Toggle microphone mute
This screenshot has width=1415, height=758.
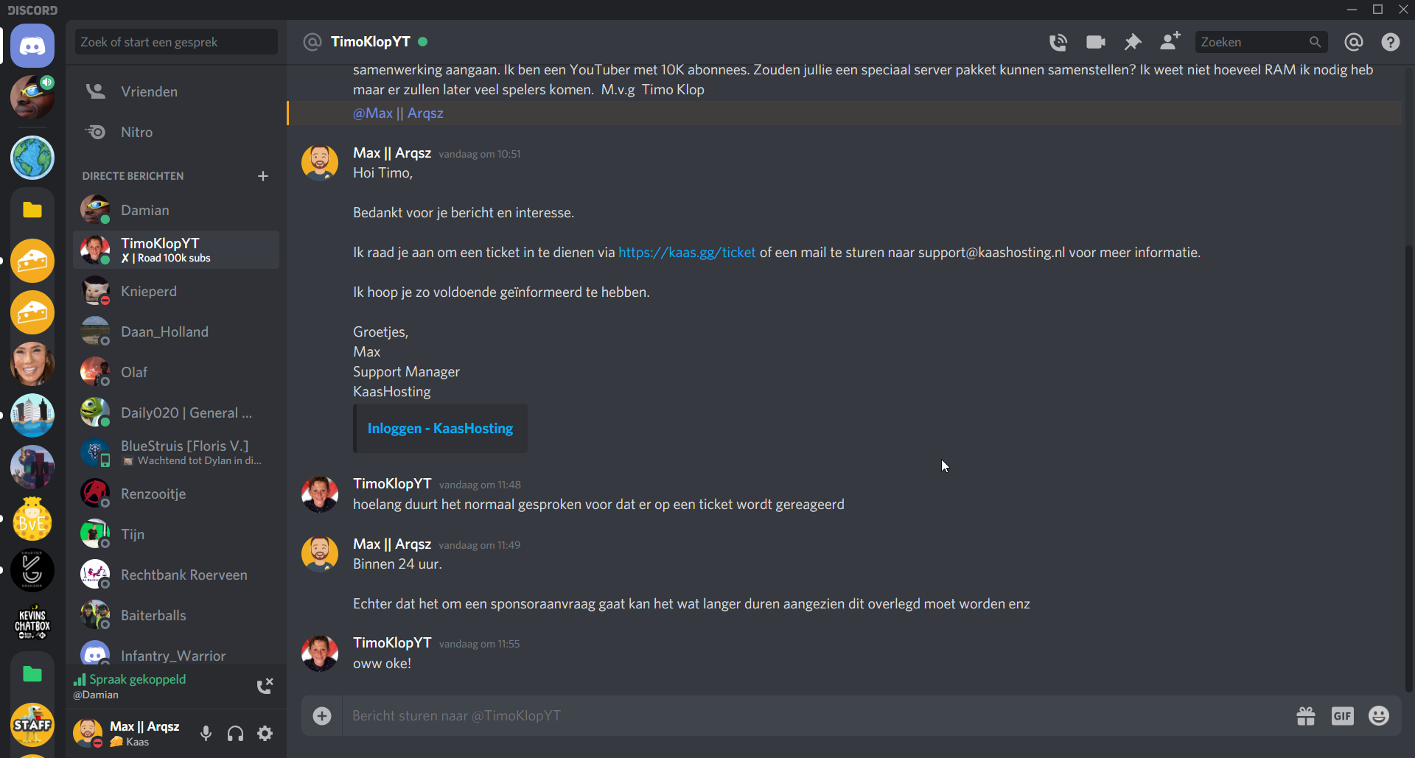pyautogui.click(x=206, y=734)
